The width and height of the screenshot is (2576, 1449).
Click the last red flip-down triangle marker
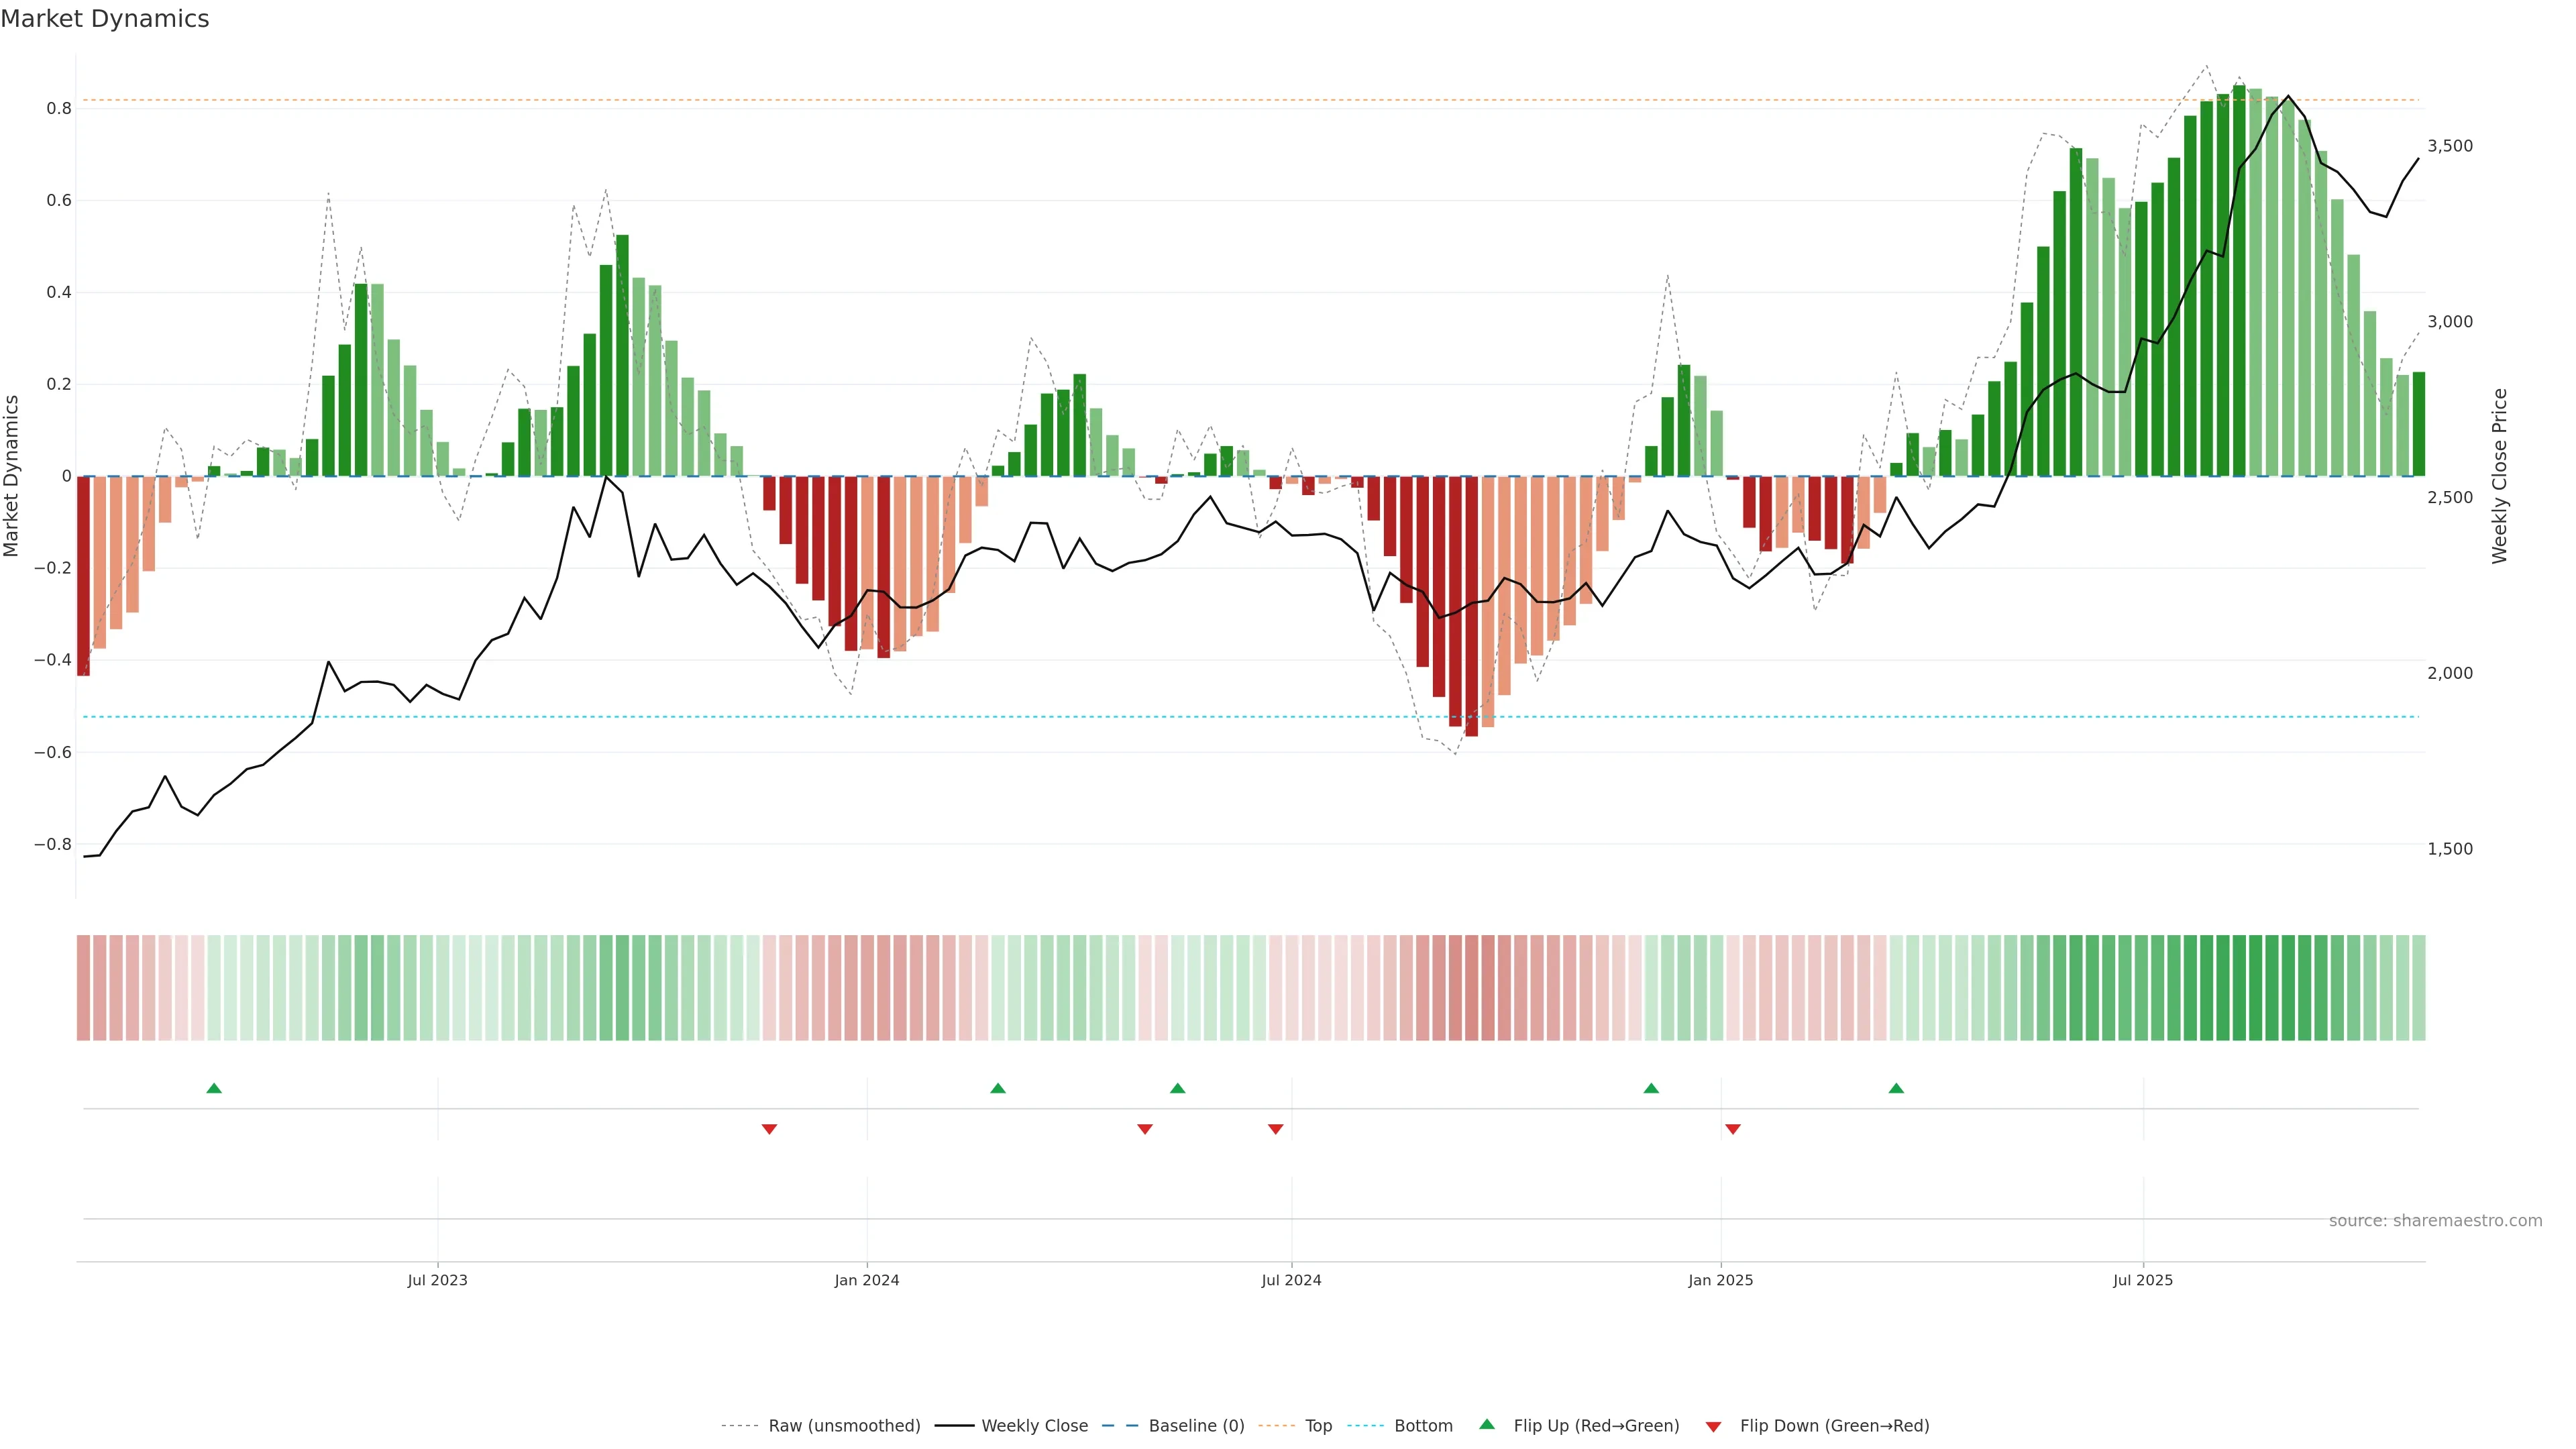click(x=1733, y=1129)
